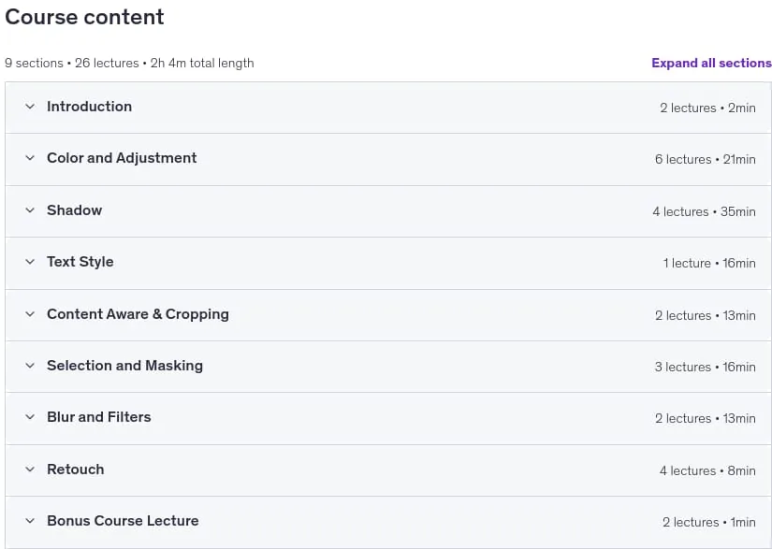772x549 pixels.
Task: Click the Blur and Filters title
Action: click(x=99, y=417)
